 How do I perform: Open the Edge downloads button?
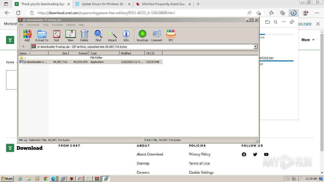pos(293,13)
